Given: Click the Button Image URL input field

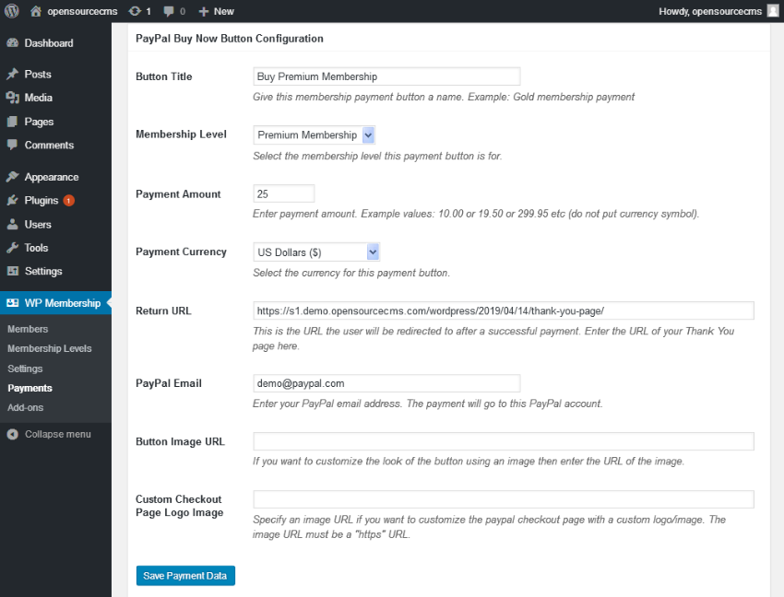Looking at the screenshot, I should coord(504,441).
